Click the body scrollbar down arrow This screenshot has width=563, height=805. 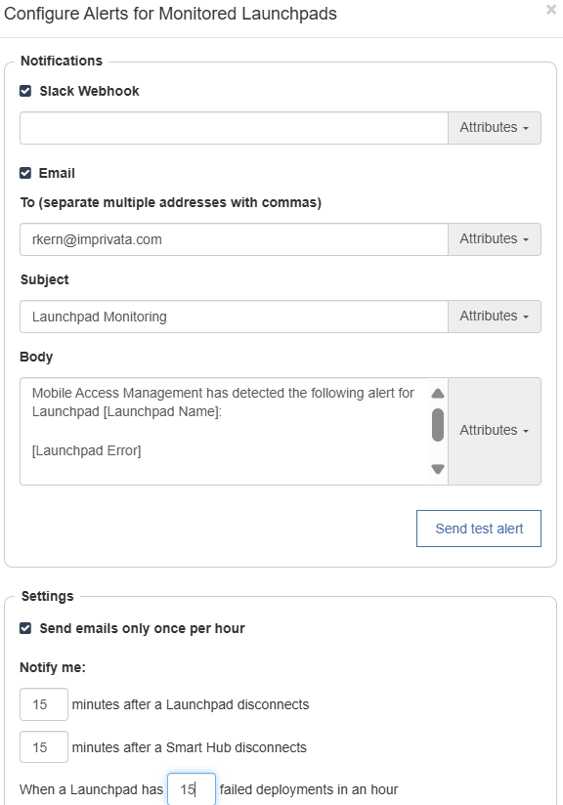438,469
